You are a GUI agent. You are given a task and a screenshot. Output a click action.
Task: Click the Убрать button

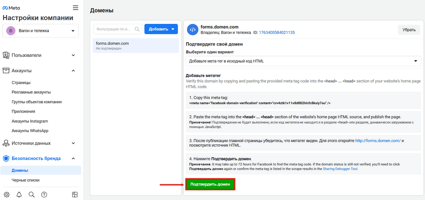point(409,30)
